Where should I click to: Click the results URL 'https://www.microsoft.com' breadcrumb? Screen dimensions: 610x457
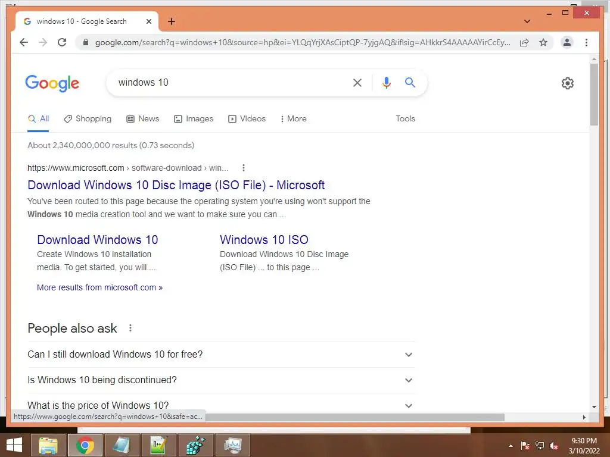(76, 168)
